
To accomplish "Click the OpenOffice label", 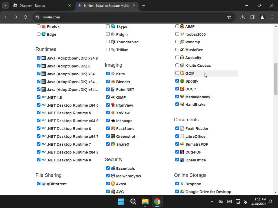I will coord(195,160).
